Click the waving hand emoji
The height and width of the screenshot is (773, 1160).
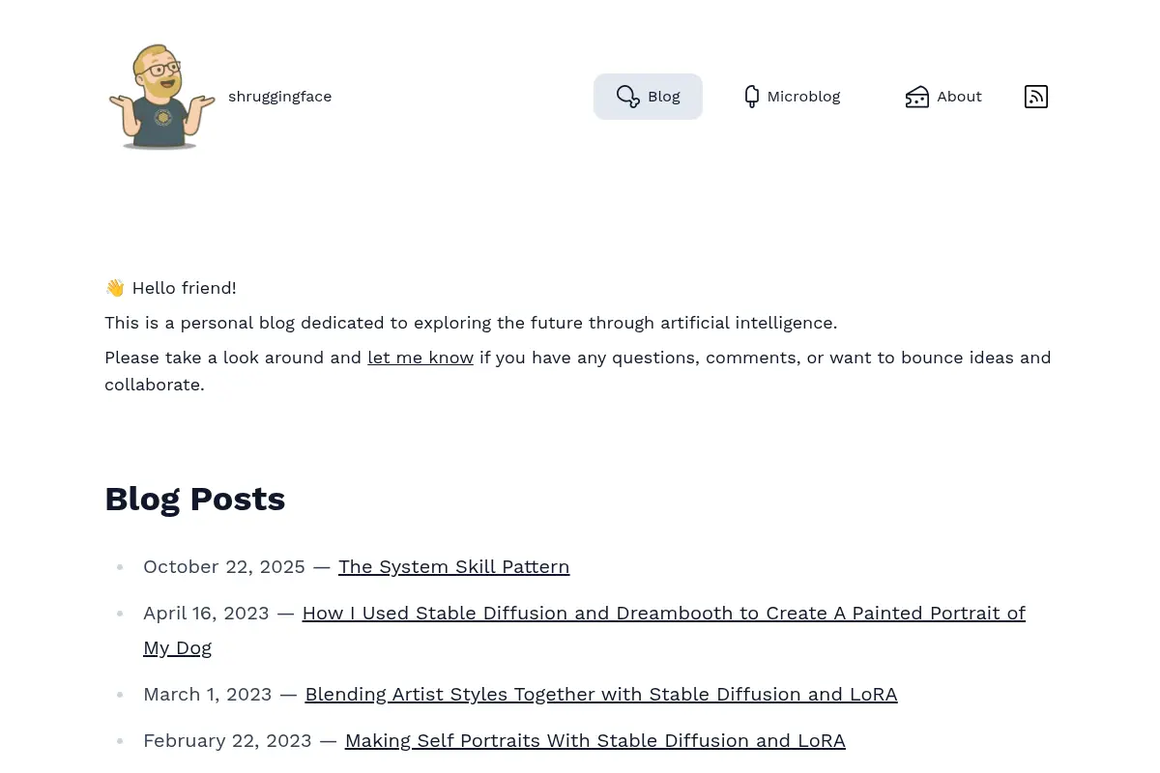(115, 288)
